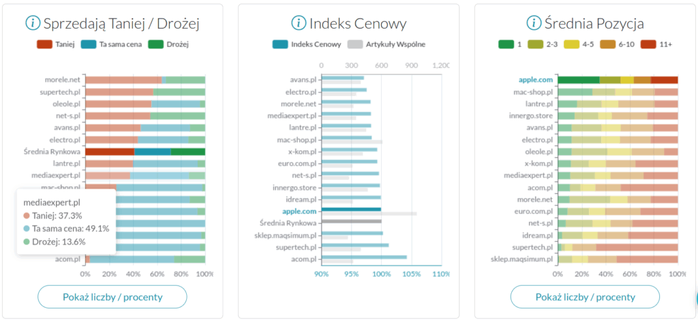
Task: Click innergo.store label in Indeks Cenowy chart
Action: 296,187
